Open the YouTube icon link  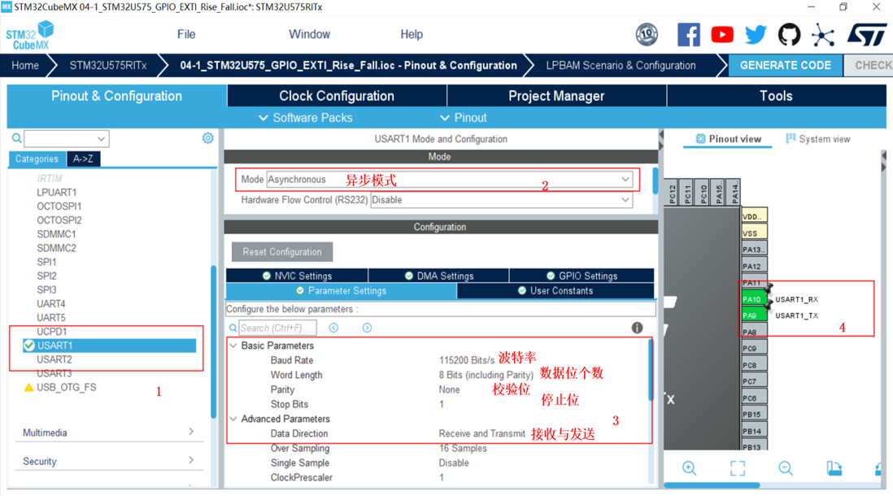(x=722, y=35)
